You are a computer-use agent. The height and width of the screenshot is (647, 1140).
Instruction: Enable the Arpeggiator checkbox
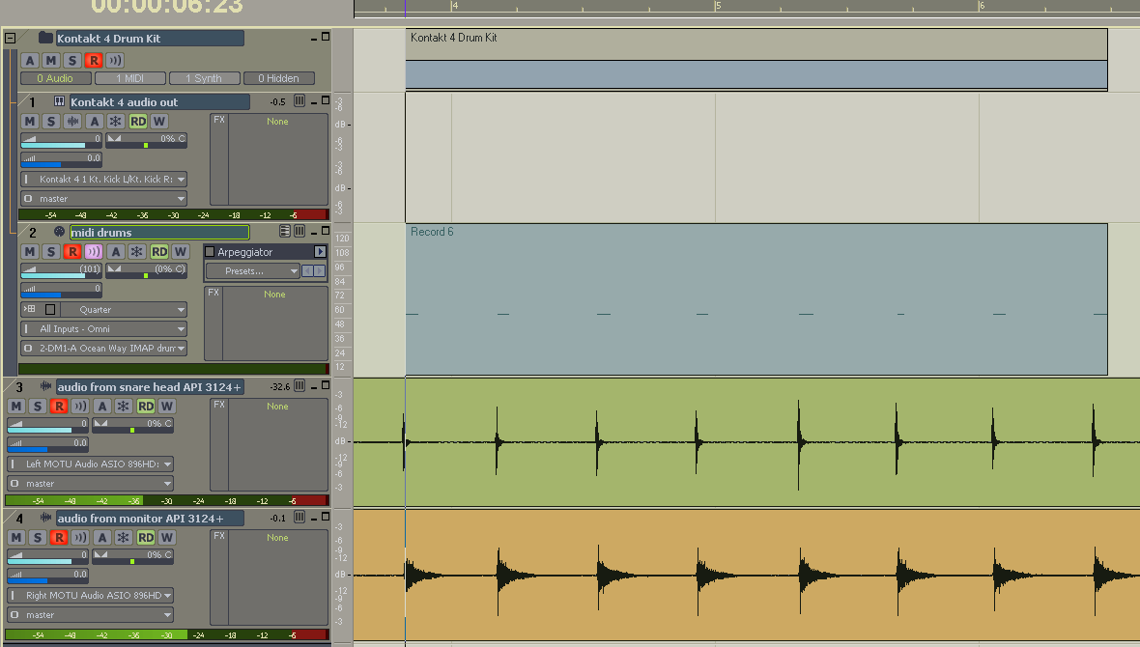[x=210, y=252]
